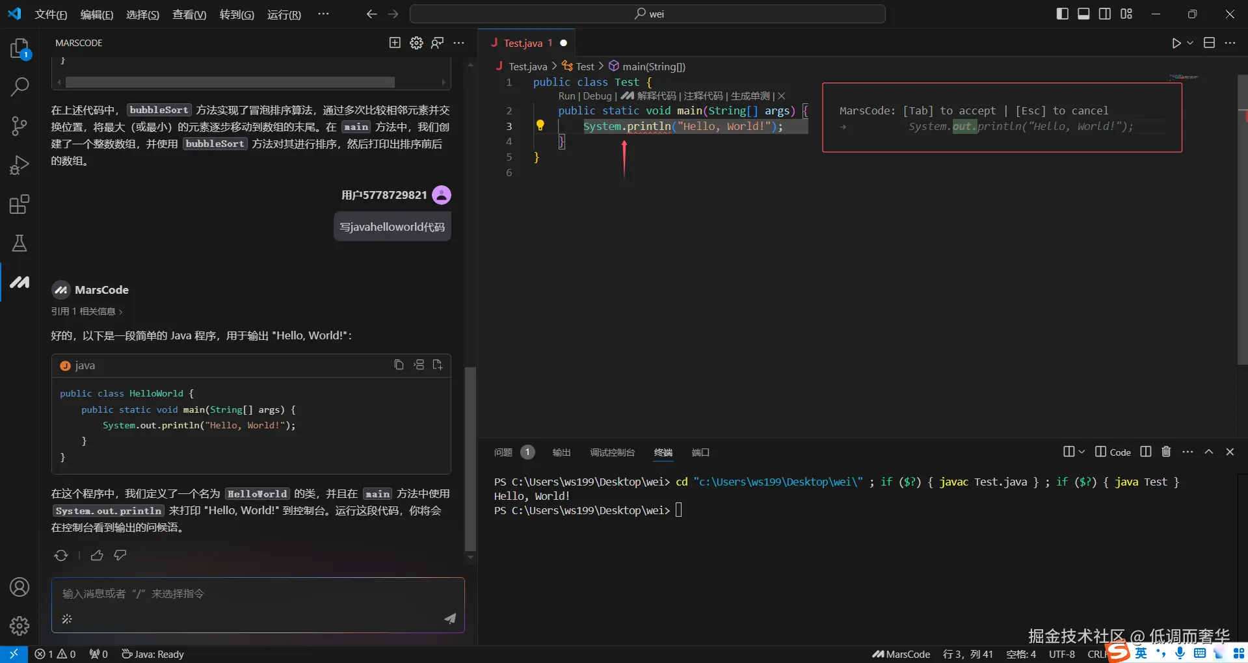Open the run button dropdown arrow
This screenshot has width=1248, height=663.
1190,43
